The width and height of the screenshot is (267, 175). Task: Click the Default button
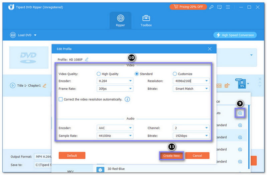click(x=72, y=156)
